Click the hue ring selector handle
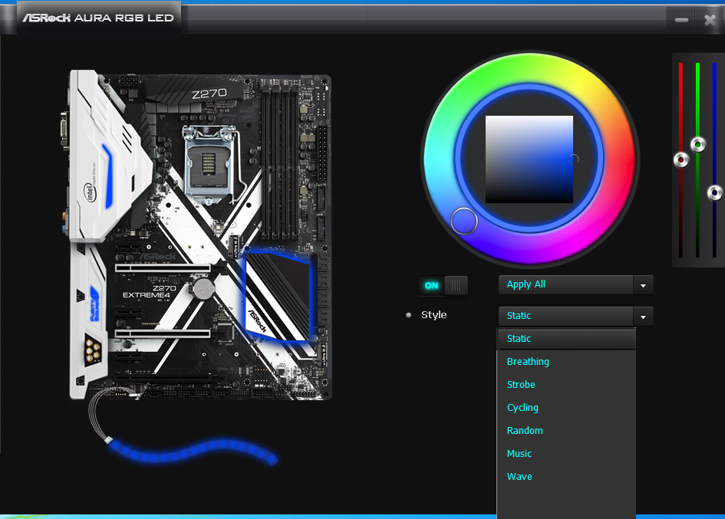The width and height of the screenshot is (725, 519). (x=463, y=221)
